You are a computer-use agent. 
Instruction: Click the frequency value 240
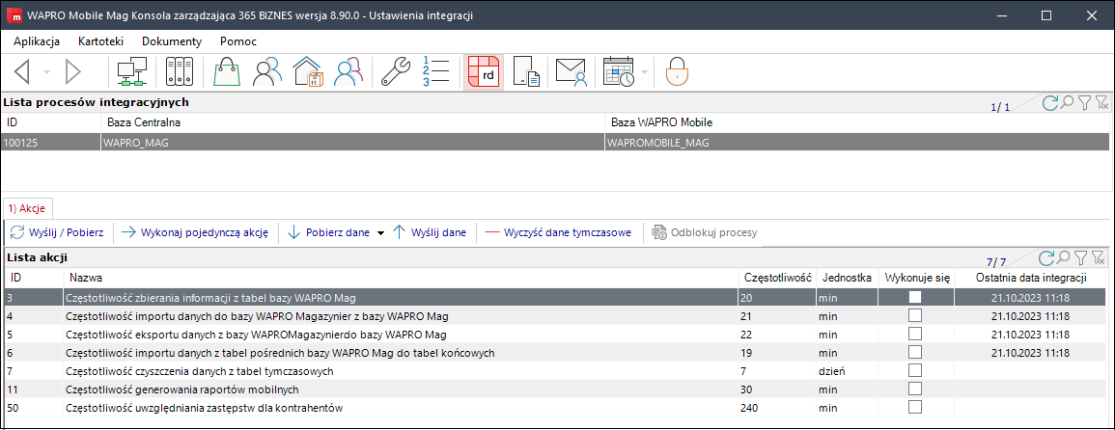(777, 407)
